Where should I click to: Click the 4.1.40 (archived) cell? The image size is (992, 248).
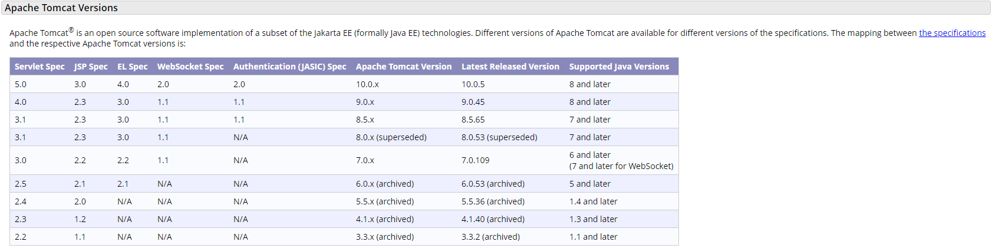tap(493, 219)
